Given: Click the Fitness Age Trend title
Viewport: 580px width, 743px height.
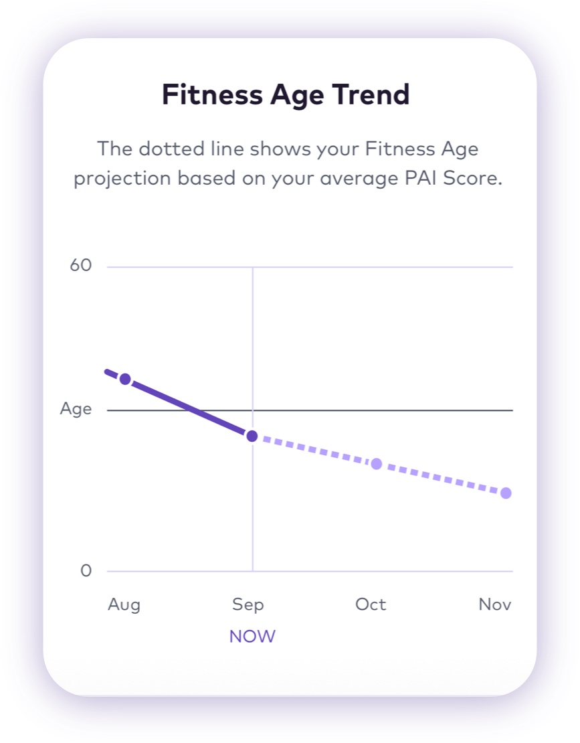Looking at the screenshot, I should click(x=286, y=95).
